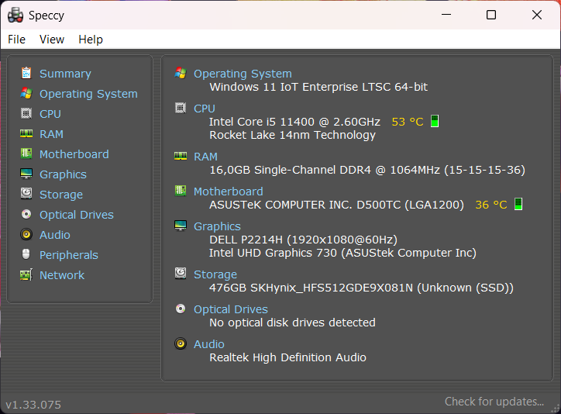Open Network section in sidebar

[x=62, y=275]
